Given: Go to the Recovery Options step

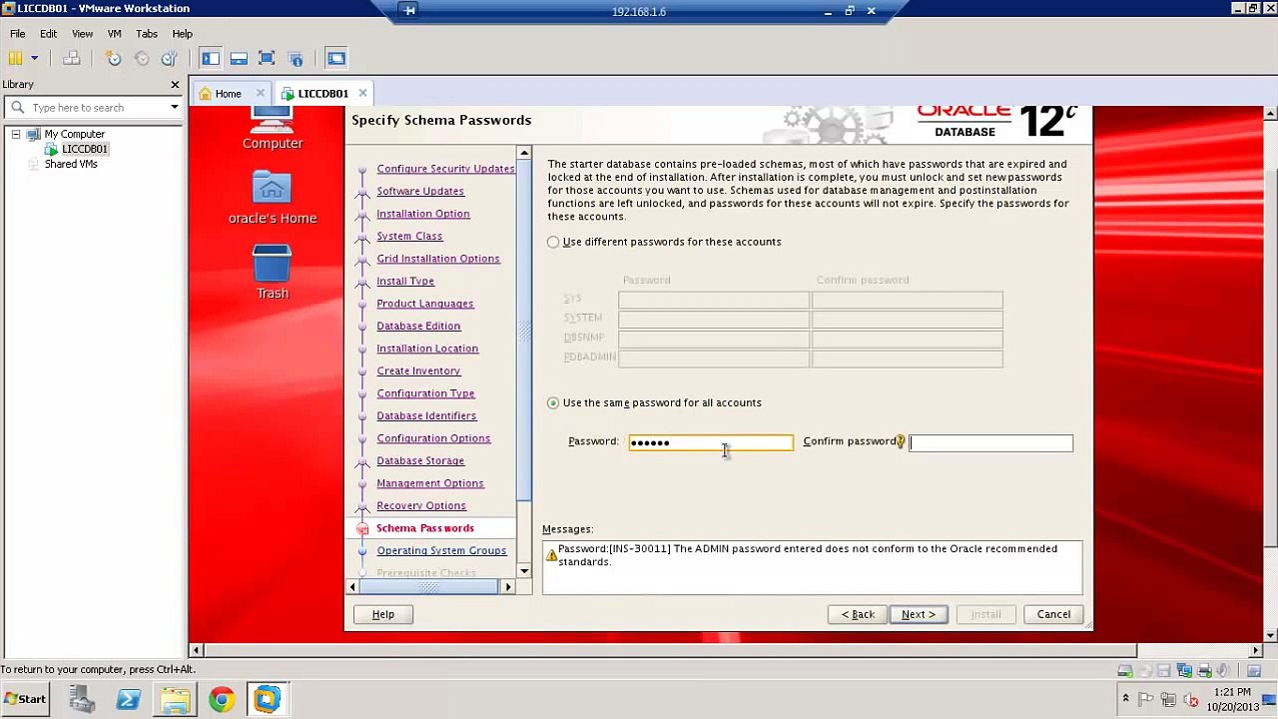Looking at the screenshot, I should pyautogui.click(x=421, y=506).
